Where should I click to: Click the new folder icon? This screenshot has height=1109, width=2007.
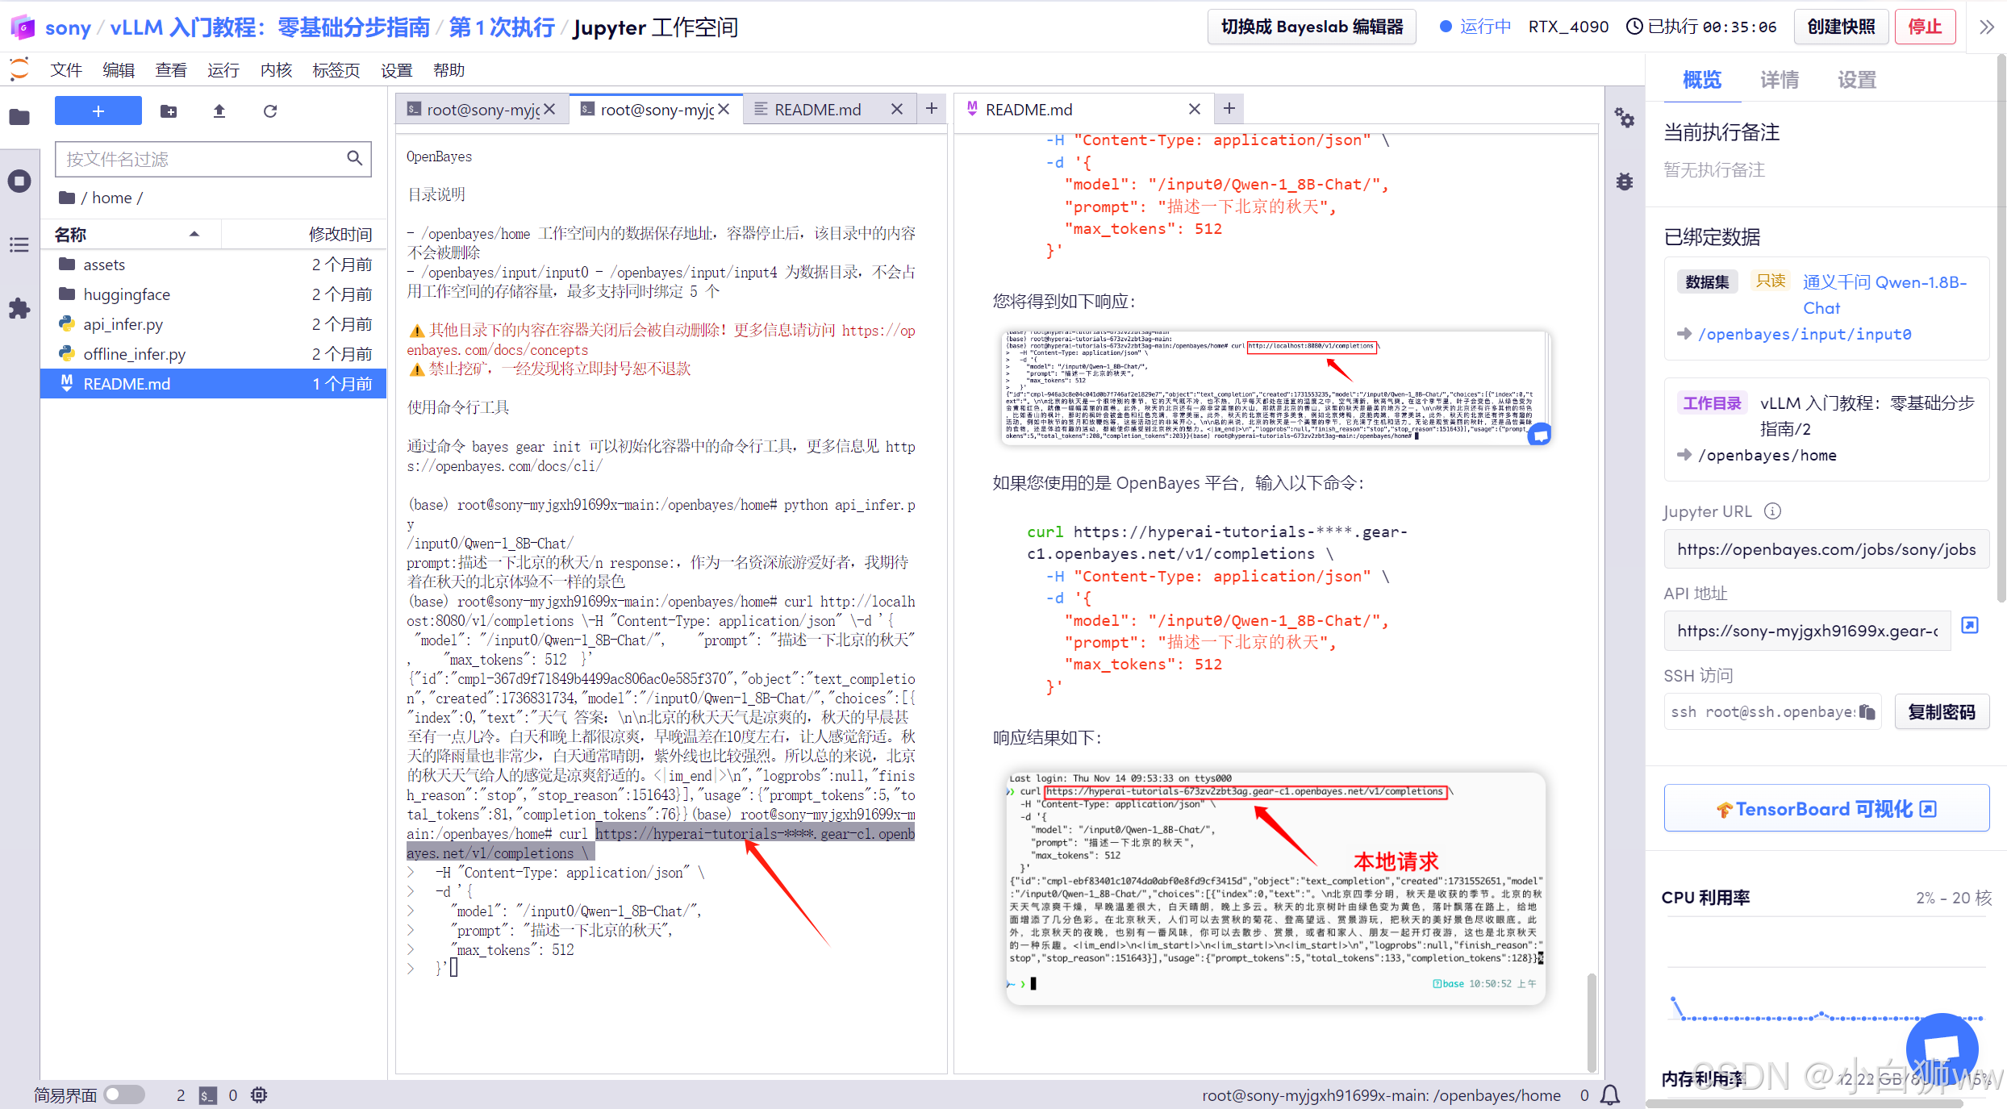(x=169, y=111)
